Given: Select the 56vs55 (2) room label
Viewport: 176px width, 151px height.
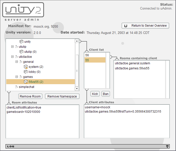Looking at the screenshot, I should click(36, 82).
